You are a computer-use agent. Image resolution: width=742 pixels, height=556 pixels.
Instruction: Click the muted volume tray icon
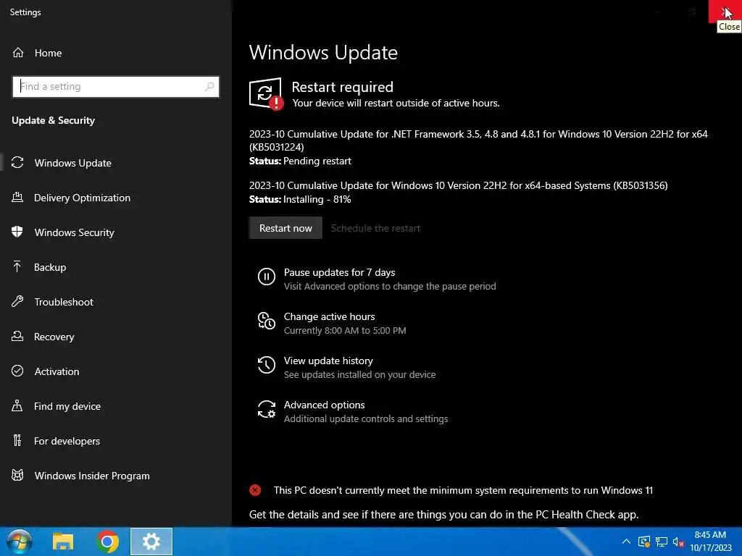pos(678,542)
